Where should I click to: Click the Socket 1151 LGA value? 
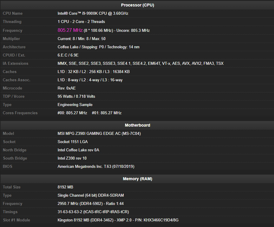coord(73,142)
